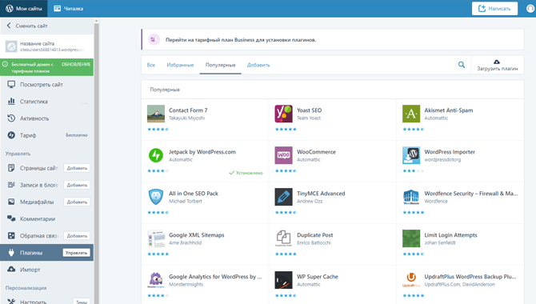
Task: Click the "Плагины" plug icon
Action: 11,253
